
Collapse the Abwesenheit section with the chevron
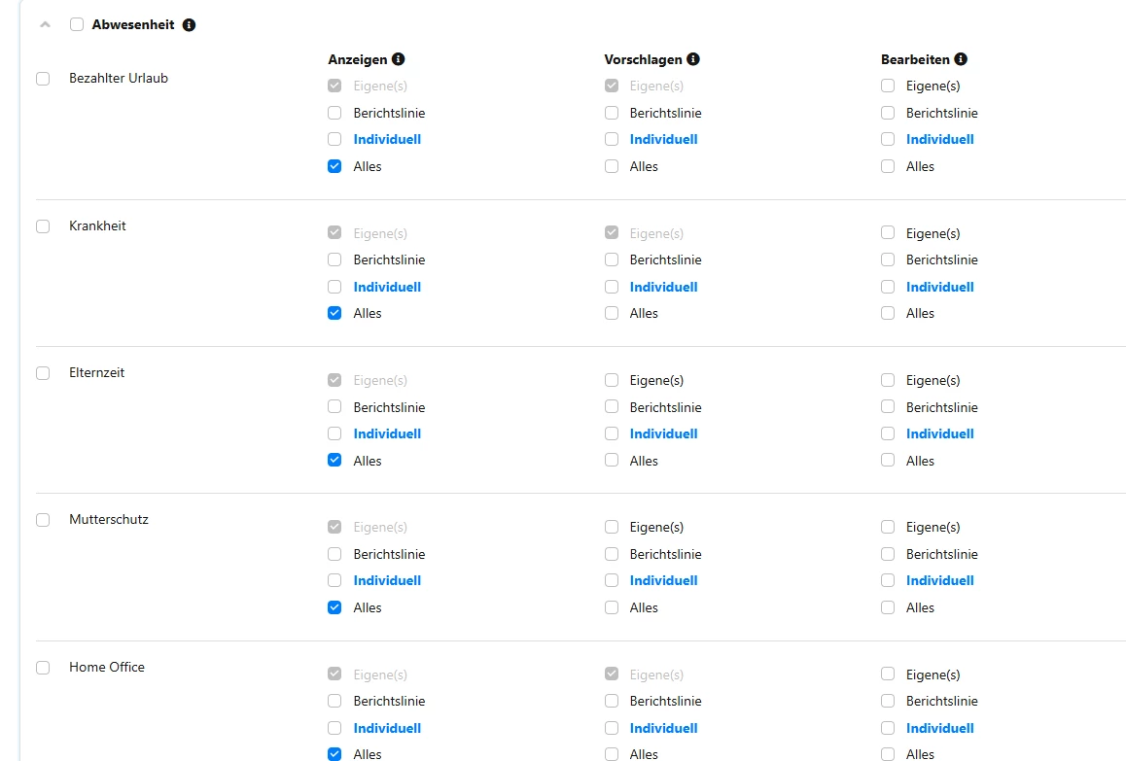point(45,25)
